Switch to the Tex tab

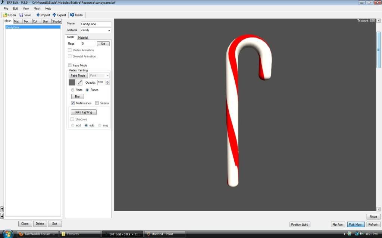click(26, 22)
